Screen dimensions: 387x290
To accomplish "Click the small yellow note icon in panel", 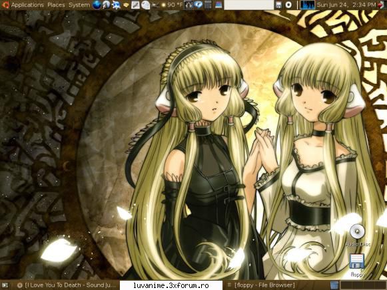I will pos(126,5).
